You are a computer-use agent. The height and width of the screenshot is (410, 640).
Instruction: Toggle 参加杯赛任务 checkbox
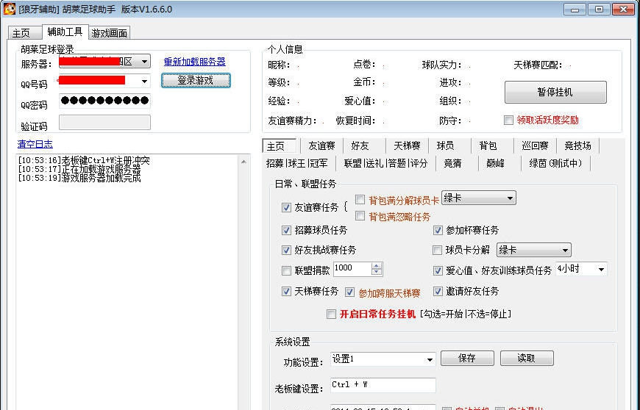pyautogui.click(x=438, y=230)
